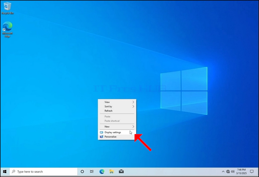Show hidden system tray icons

[x=223, y=171]
